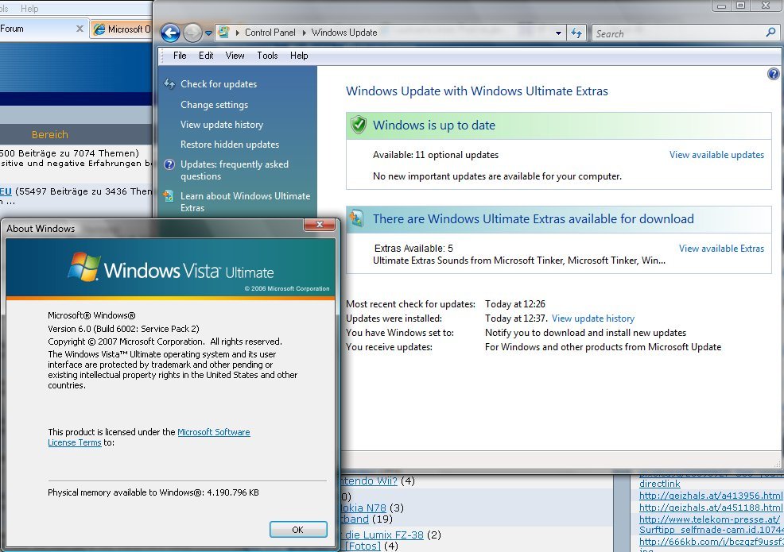This screenshot has height=552, width=784.
Task: Select Control Panel breadcrumb in address bar
Action: [270, 33]
